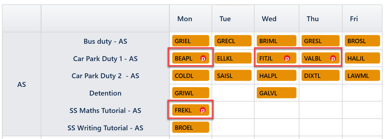385x139 pixels.
Task: Click the red P icon on VALBL
Action: click(x=333, y=58)
